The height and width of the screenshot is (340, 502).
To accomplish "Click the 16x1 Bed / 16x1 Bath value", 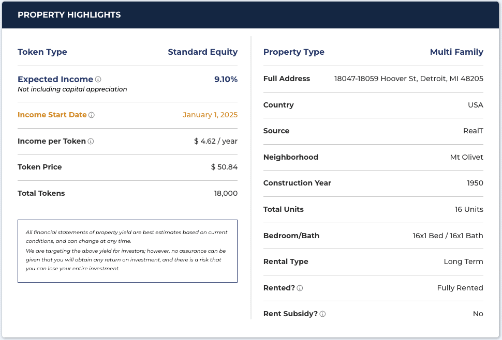I will coord(447,236).
